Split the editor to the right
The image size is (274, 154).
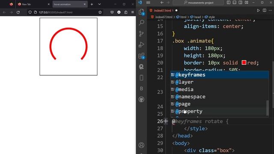coord(265,10)
